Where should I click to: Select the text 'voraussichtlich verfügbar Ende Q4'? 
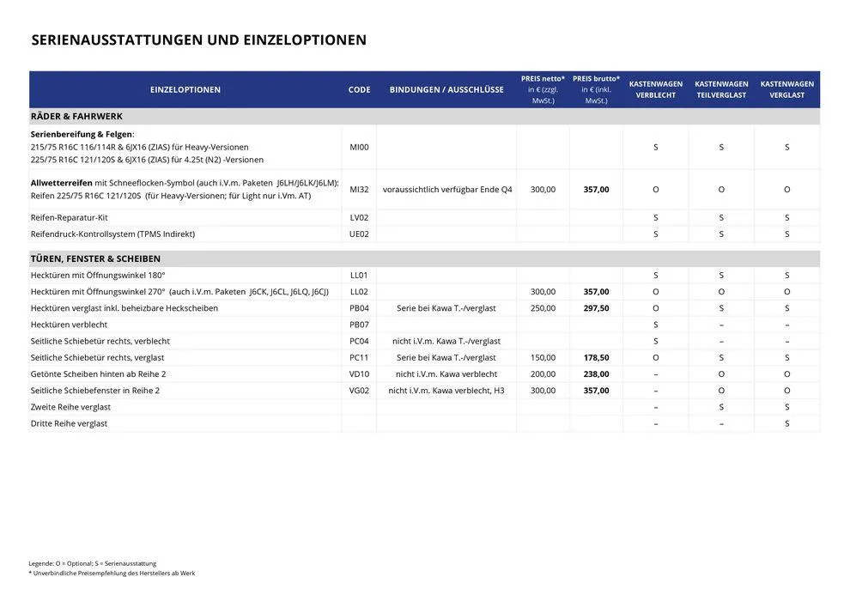[x=446, y=190]
